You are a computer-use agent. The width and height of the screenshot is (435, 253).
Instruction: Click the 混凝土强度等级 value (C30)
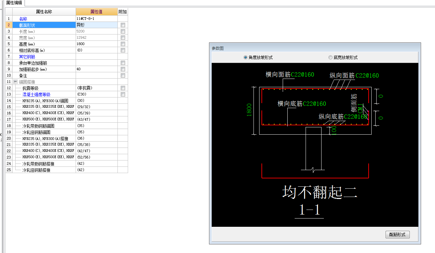tap(97, 94)
